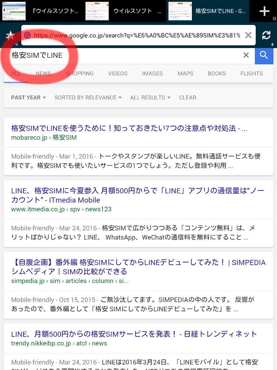
Task: Select snippet mentioning LINEモバイル
Action: coord(134,364)
